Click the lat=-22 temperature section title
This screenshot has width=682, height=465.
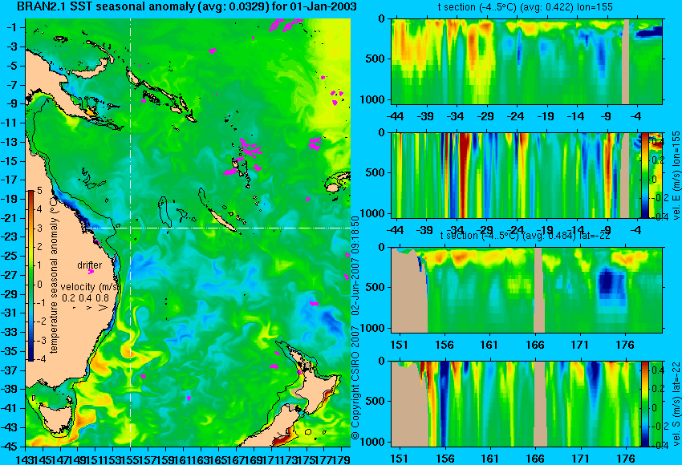[x=525, y=236]
